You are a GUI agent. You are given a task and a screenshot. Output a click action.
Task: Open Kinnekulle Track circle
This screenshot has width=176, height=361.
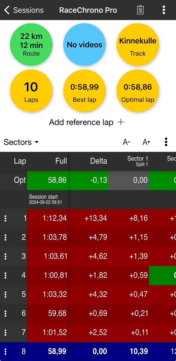[x=138, y=45]
